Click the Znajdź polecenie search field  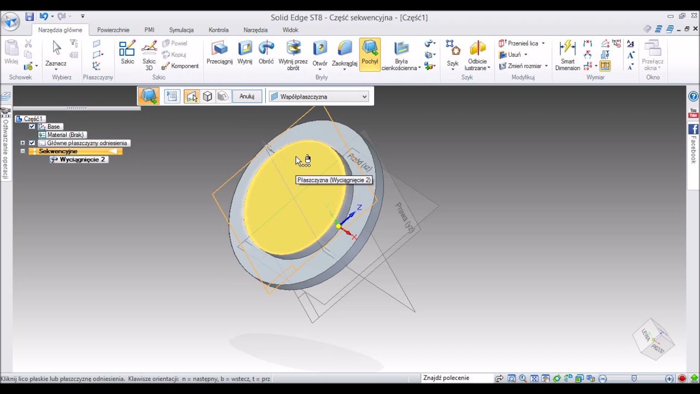coord(456,378)
